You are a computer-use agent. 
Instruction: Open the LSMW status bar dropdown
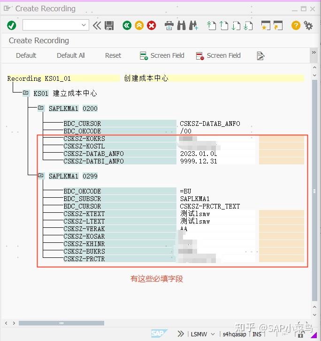[x=213, y=334]
